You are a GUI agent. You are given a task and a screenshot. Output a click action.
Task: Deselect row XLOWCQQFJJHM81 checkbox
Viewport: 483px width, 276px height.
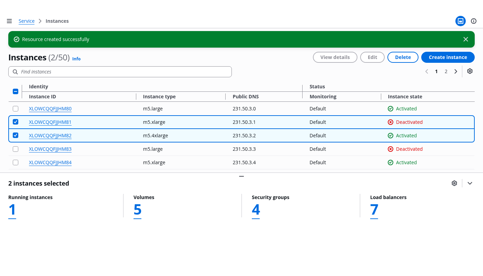tap(16, 122)
